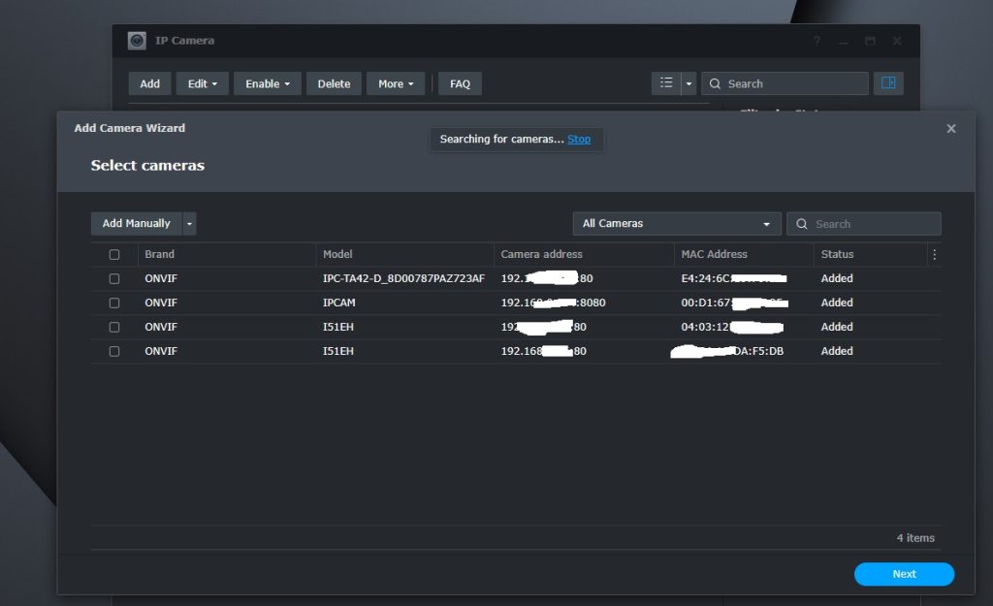Image resolution: width=993 pixels, height=606 pixels.
Task: Focus the IP Camera window Search field
Action: (785, 83)
